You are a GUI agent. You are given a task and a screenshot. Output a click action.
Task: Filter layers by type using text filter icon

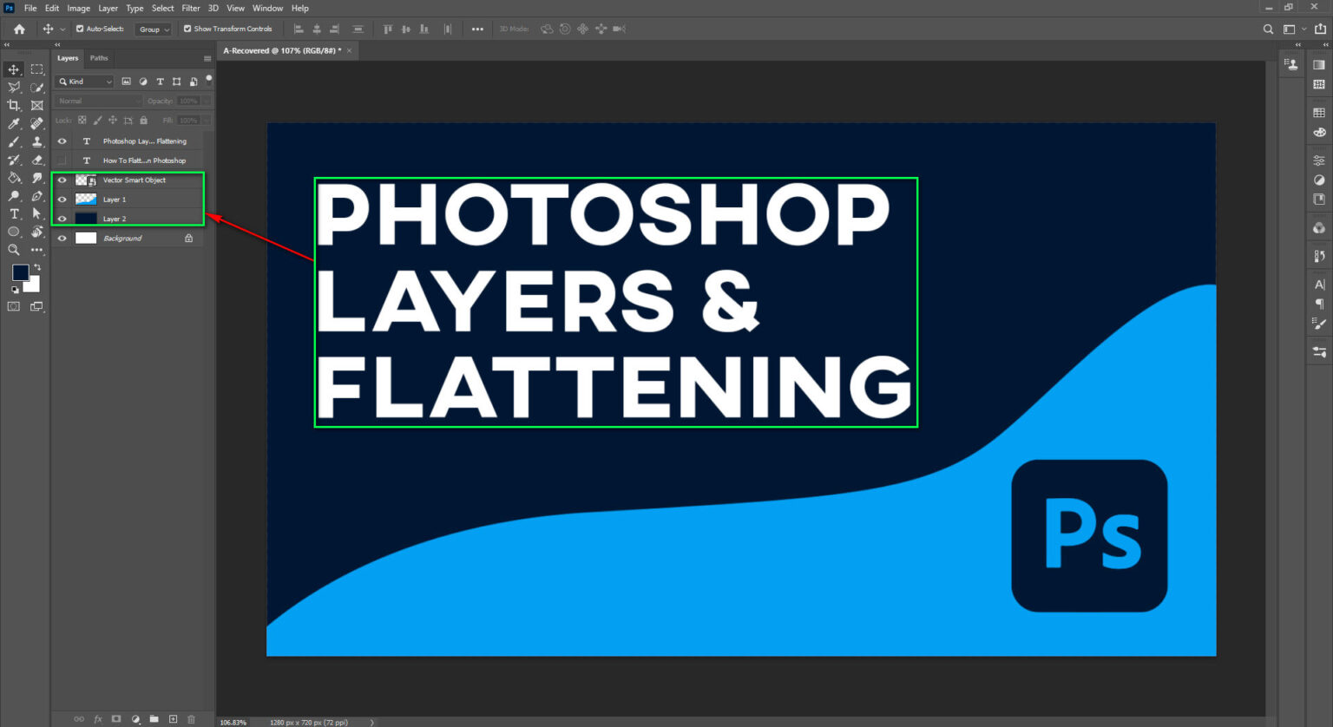pos(161,82)
